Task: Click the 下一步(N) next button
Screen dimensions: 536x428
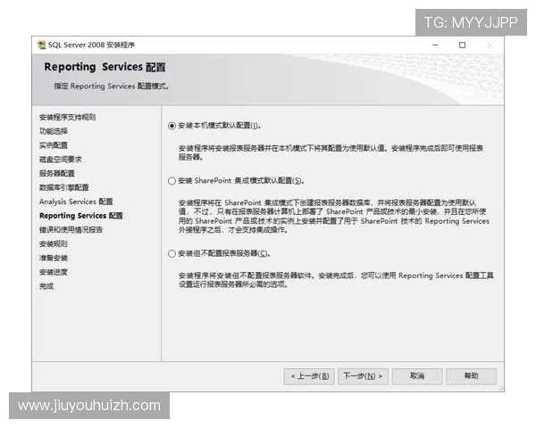Action: click(364, 376)
